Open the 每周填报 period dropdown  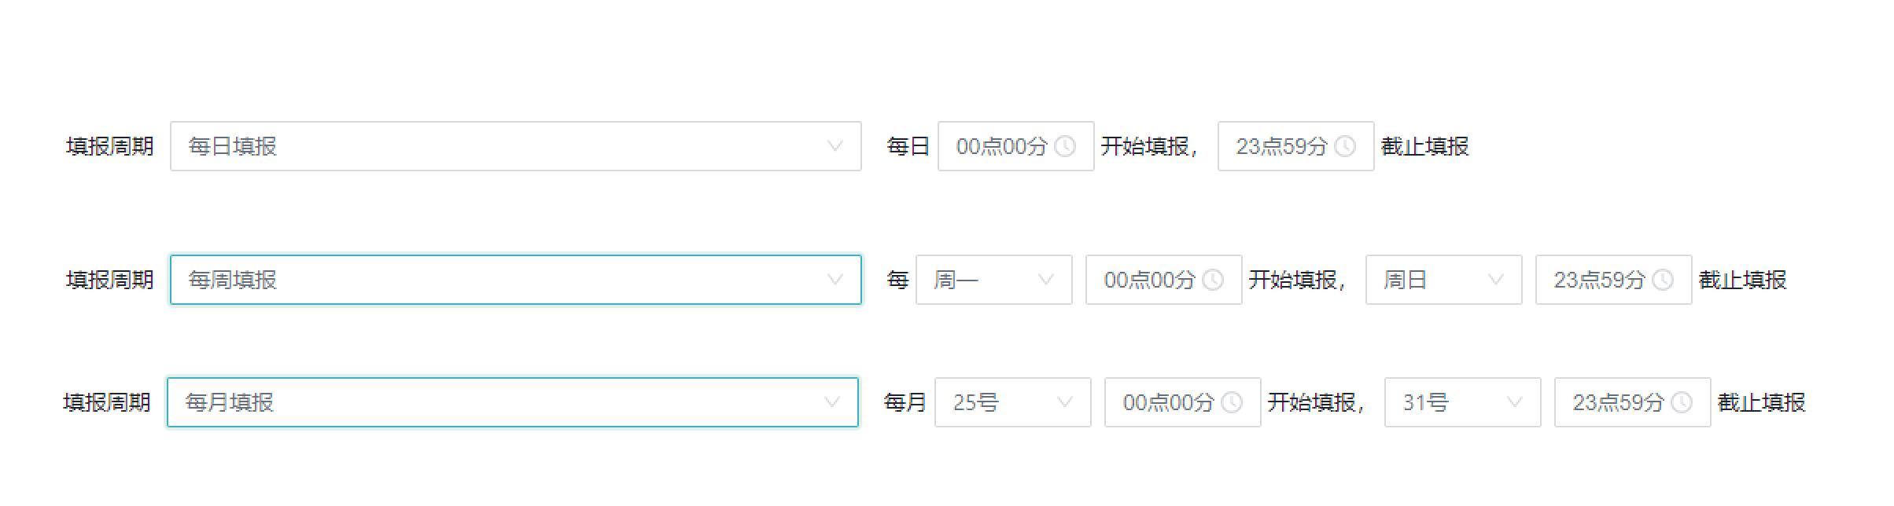coord(515,280)
